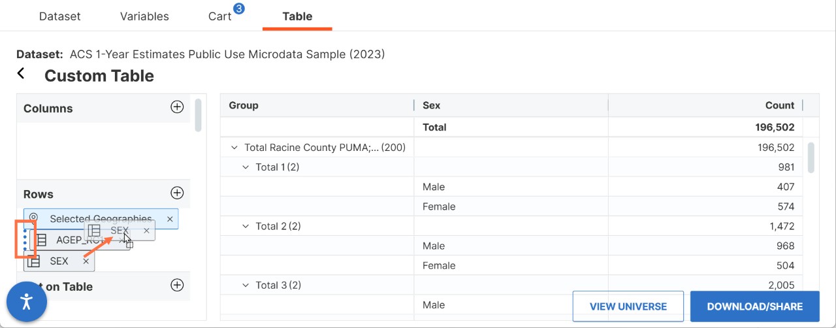
Task: Click plus icon beside Rows heading
Action: pyautogui.click(x=177, y=193)
